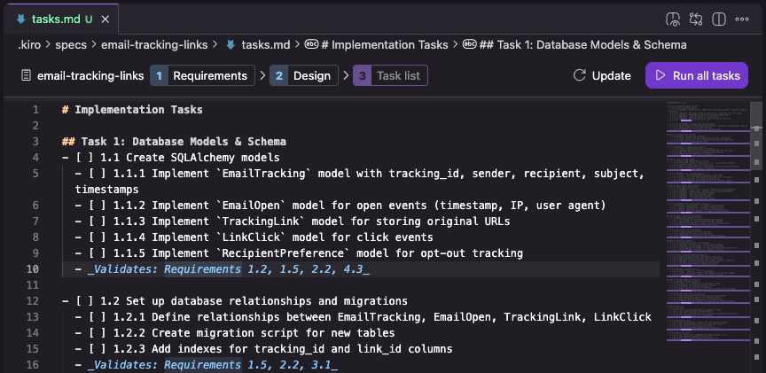Open the editor More Actions menu
The height and width of the screenshot is (373, 766).
[x=743, y=19]
